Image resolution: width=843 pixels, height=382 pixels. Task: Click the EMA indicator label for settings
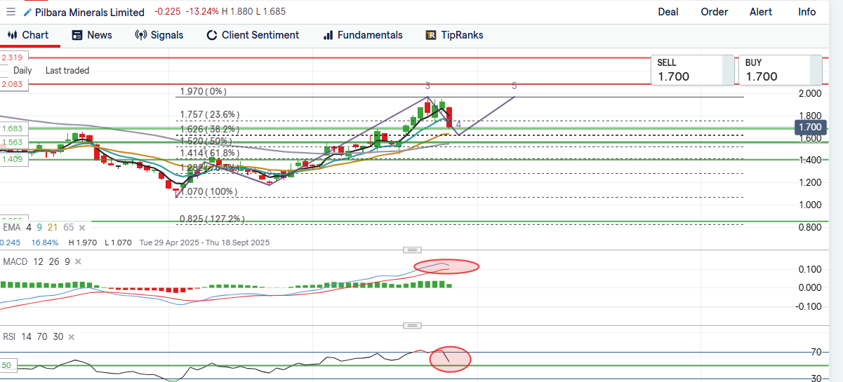click(11, 228)
